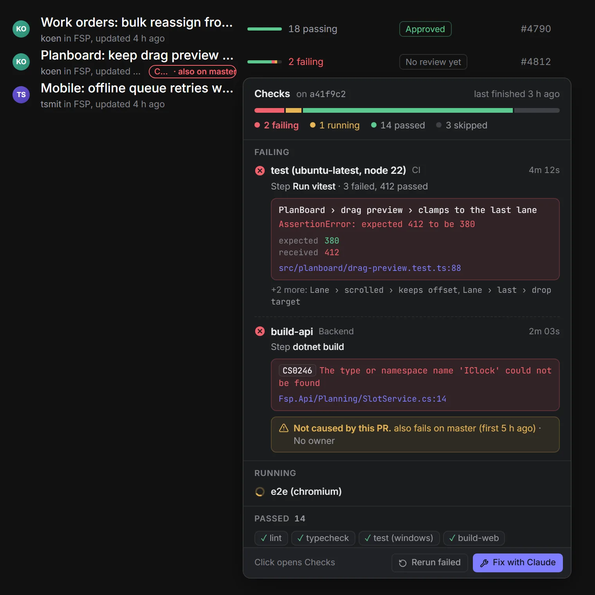Click the 1 running legend item
This screenshot has height=595, width=595.
[335, 125]
